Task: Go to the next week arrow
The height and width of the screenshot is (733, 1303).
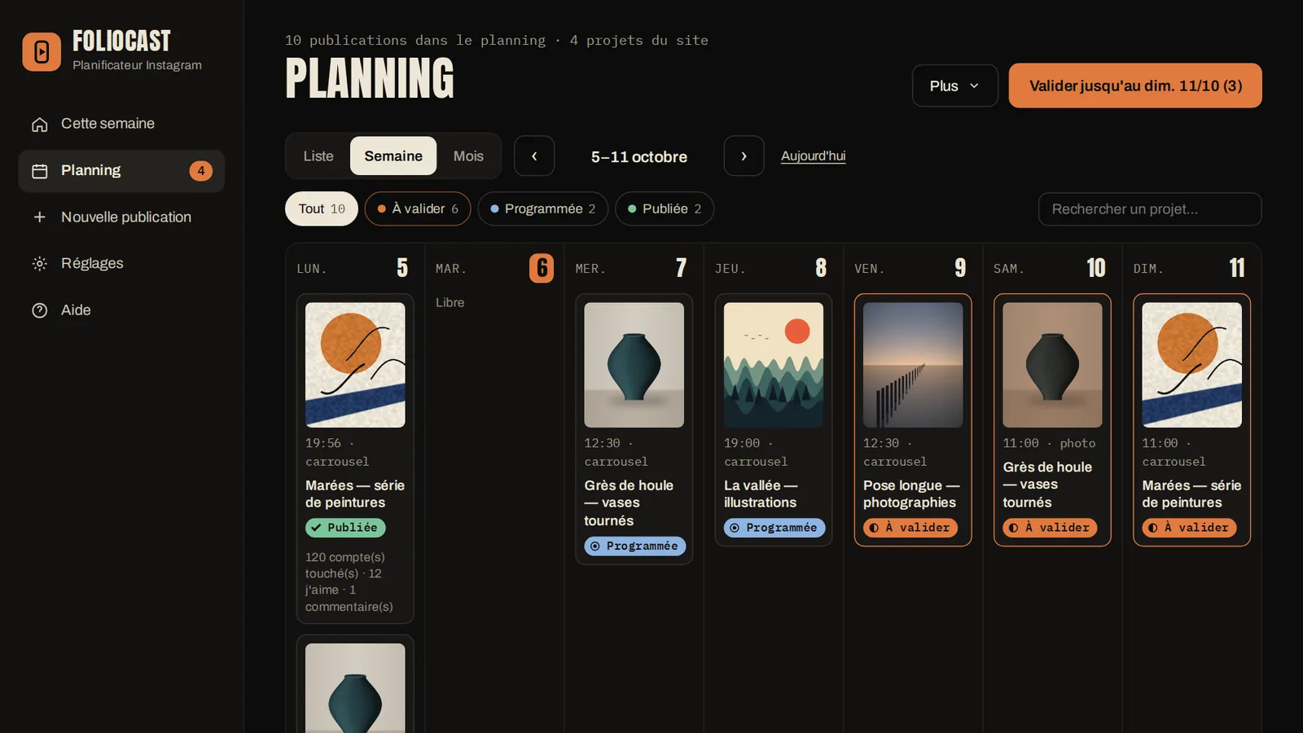Action: tap(744, 156)
